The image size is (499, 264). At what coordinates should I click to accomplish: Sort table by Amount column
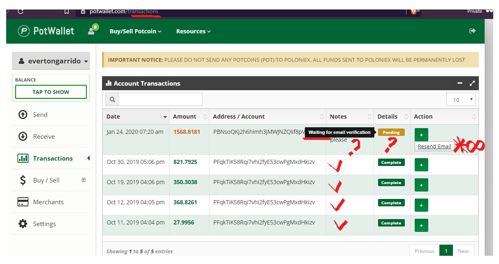click(189, 117)
